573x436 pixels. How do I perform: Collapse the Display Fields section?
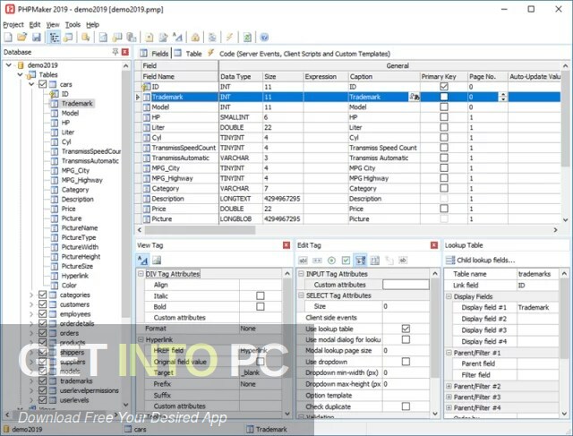[449, 296]
